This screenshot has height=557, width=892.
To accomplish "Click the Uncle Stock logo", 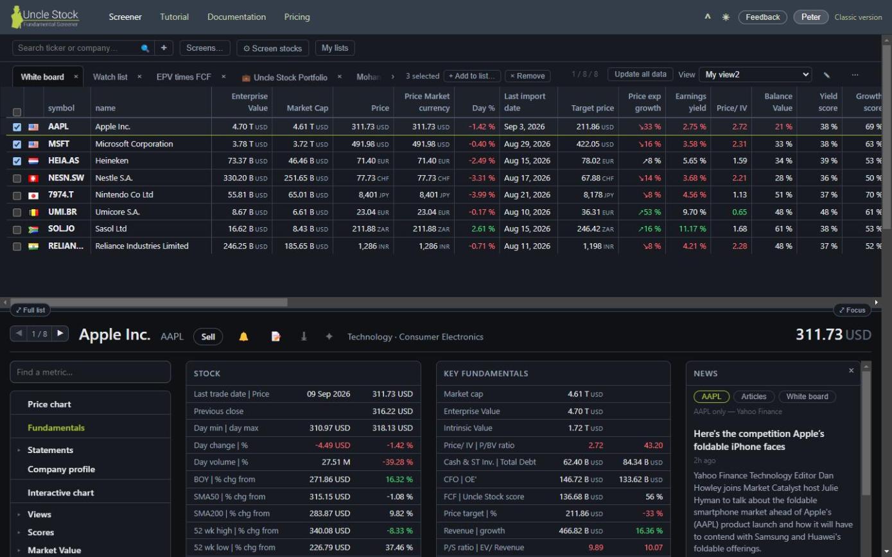I will (x=45, y=17).
